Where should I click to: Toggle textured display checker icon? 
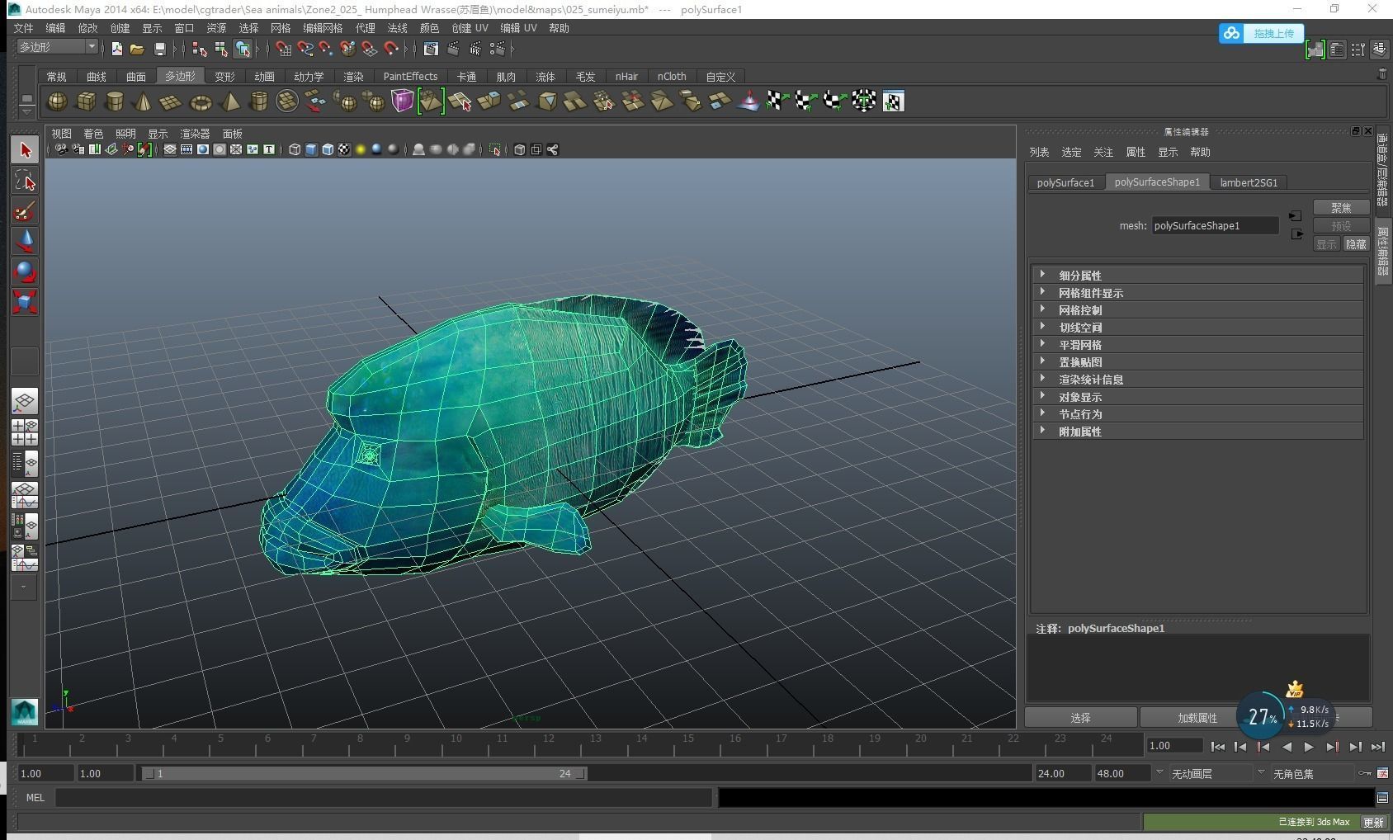[x=344, y=149]
